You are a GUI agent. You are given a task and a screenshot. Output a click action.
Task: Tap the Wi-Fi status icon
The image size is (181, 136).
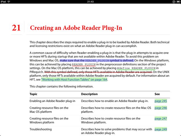click(9, 2)
